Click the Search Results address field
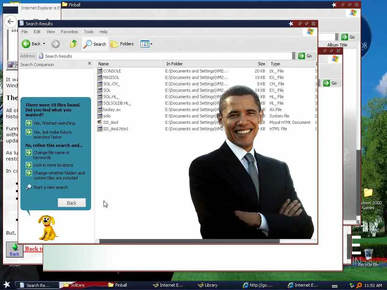 (164, 56)
